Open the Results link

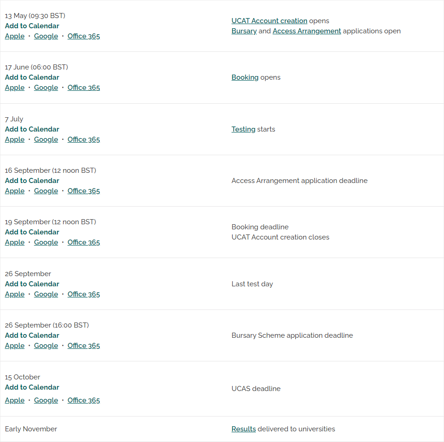243,429
